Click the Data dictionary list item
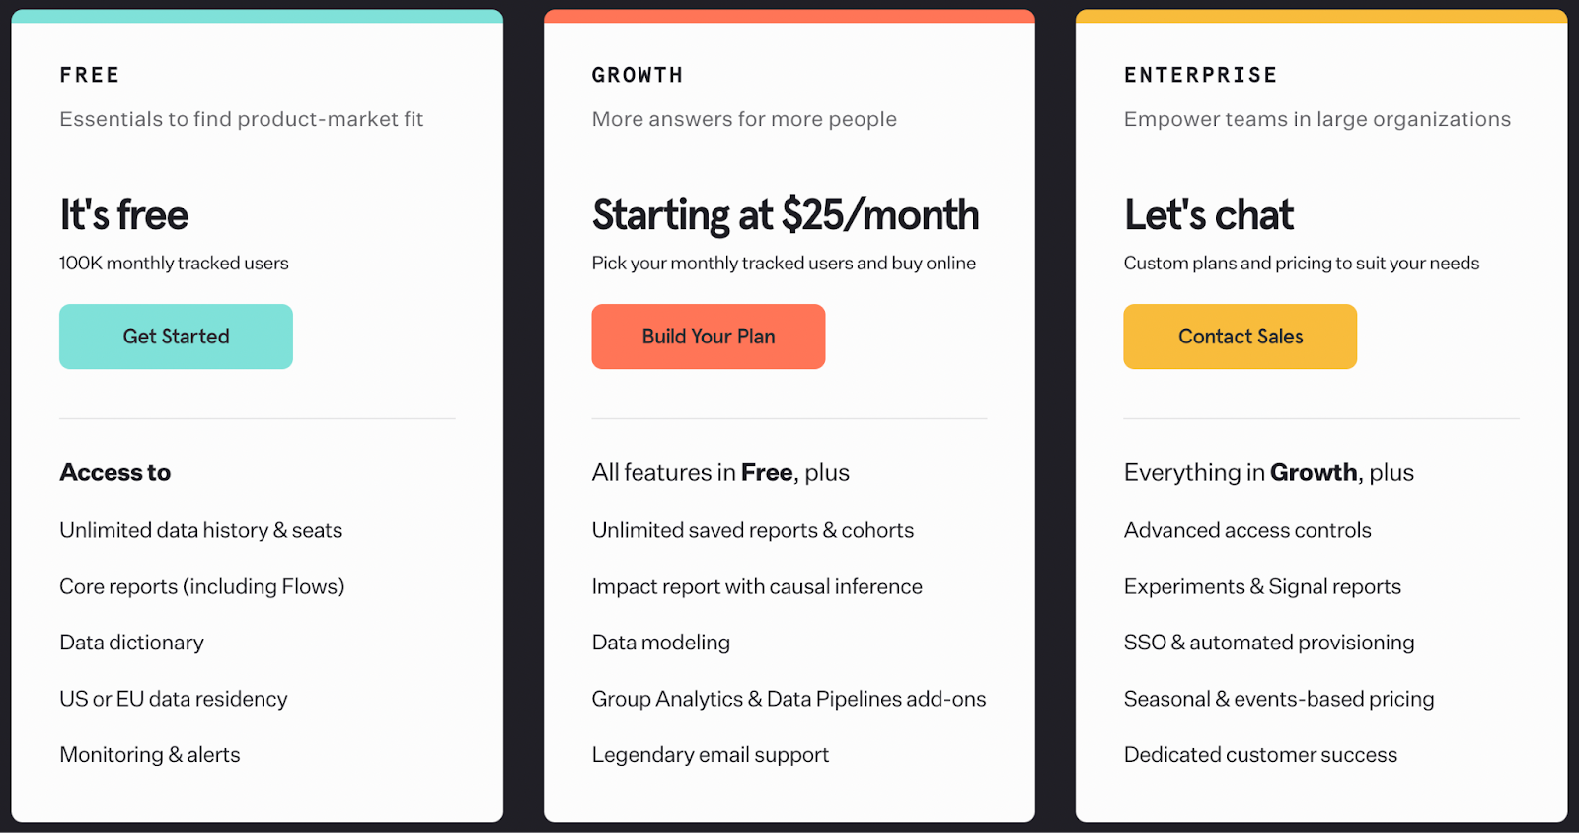1579x833 pixels. tap(131, 643)
